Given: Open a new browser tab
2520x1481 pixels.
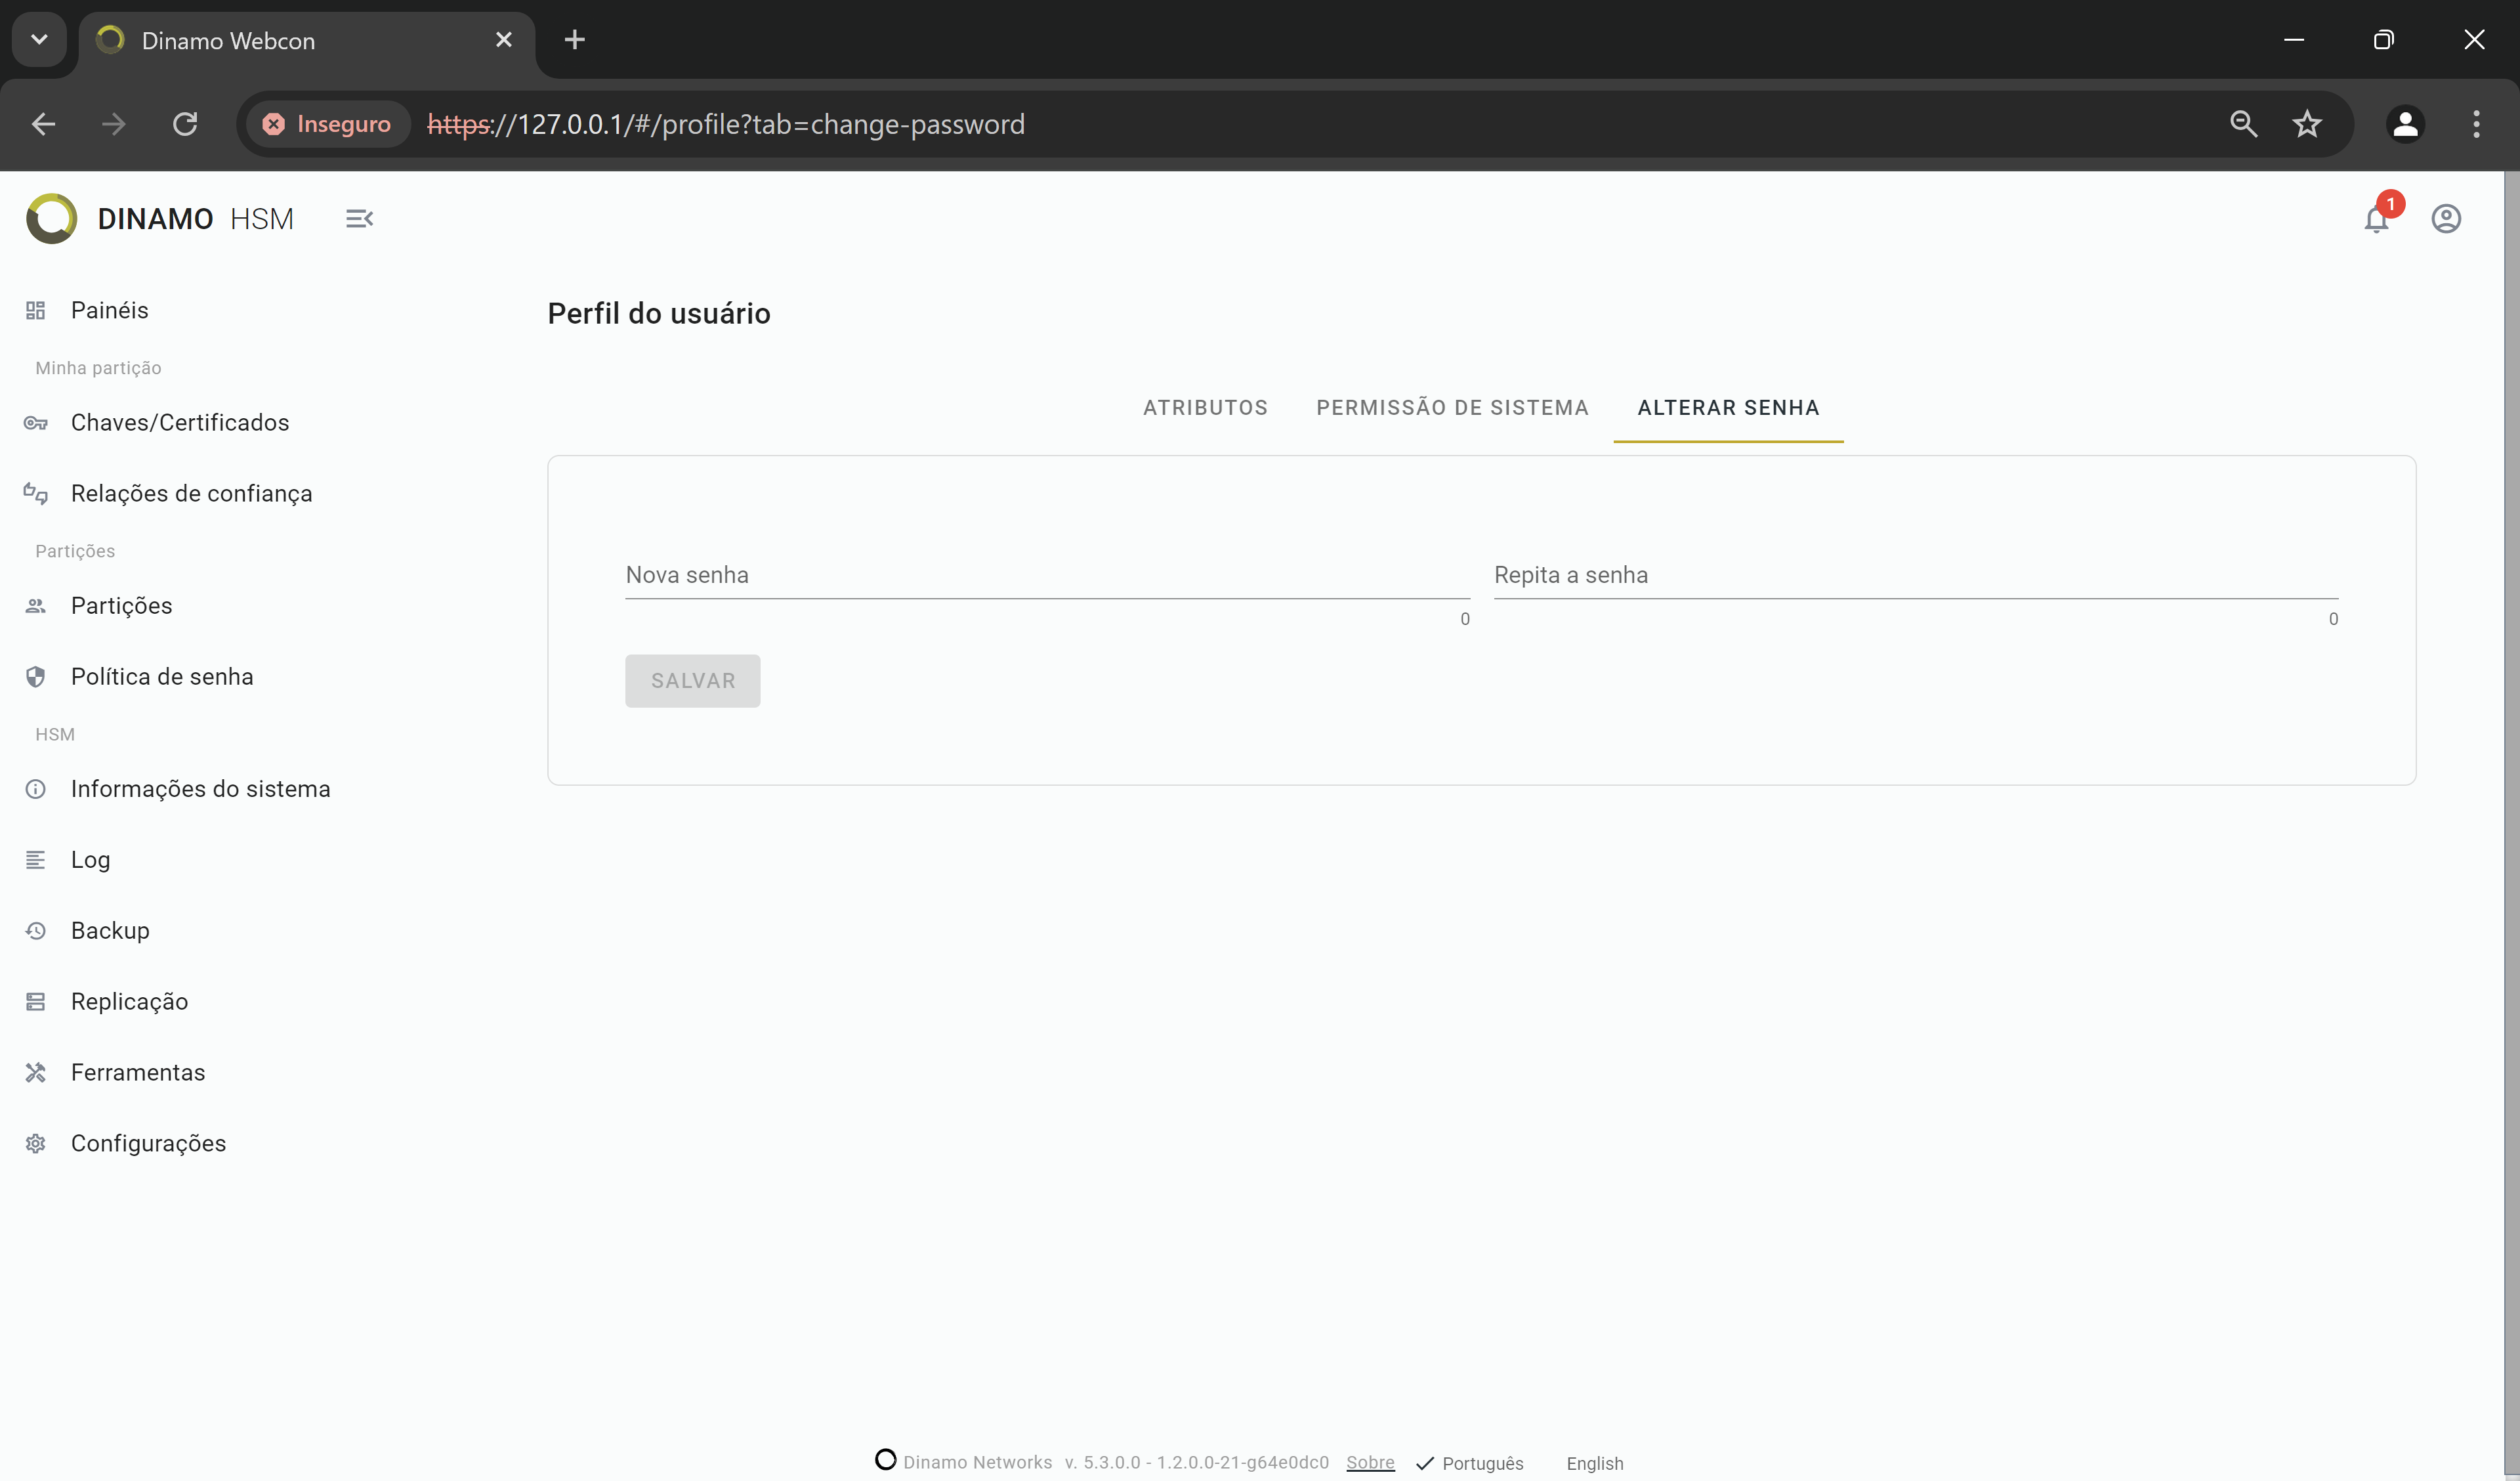Looking at the screenshot, I should pos(574,40).
